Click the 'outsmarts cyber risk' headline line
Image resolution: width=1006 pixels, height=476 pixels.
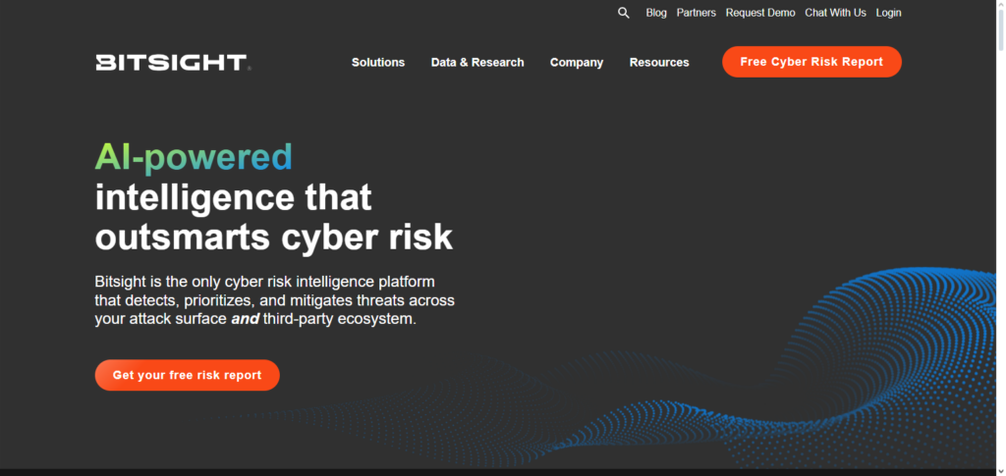[273, 238]
